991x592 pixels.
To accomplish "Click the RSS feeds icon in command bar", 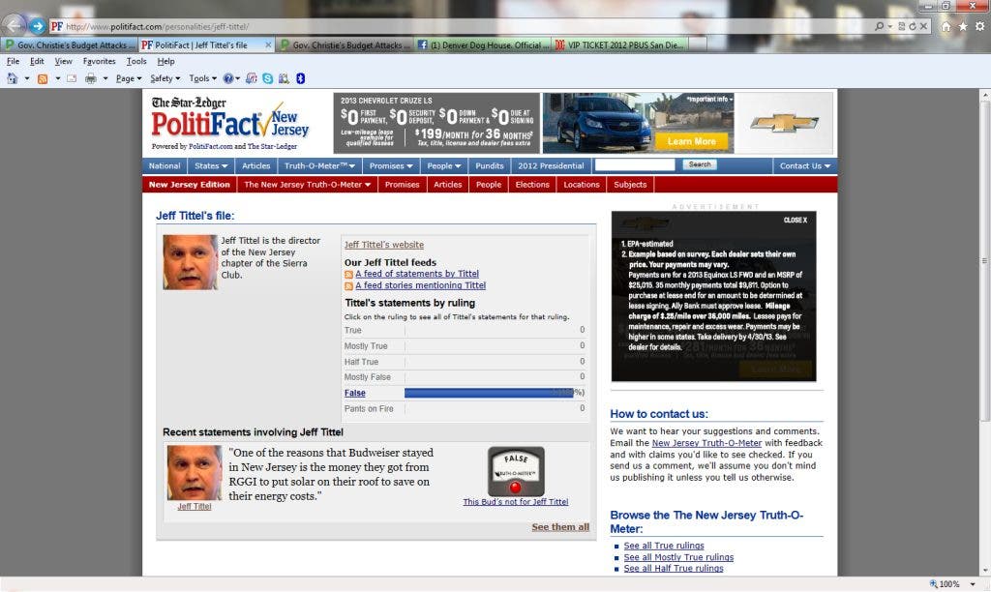I will click(x=43, y=78).
